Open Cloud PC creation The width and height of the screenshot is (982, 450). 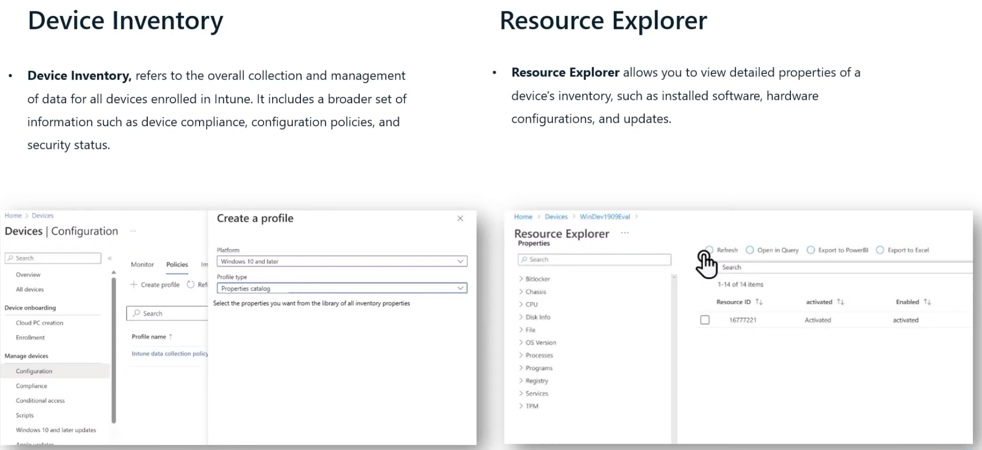tap(39, 323)
